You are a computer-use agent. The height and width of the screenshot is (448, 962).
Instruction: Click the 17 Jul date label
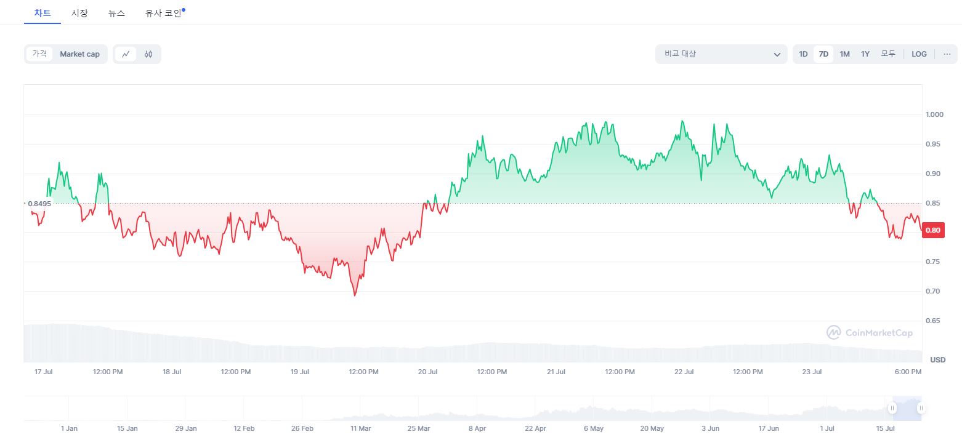pyautogui.click(x=44, y=372)
